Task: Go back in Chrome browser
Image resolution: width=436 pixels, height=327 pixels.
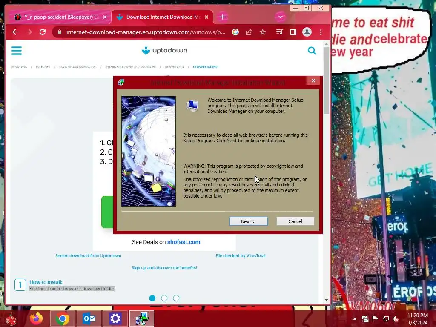Action: pos(15,32)
